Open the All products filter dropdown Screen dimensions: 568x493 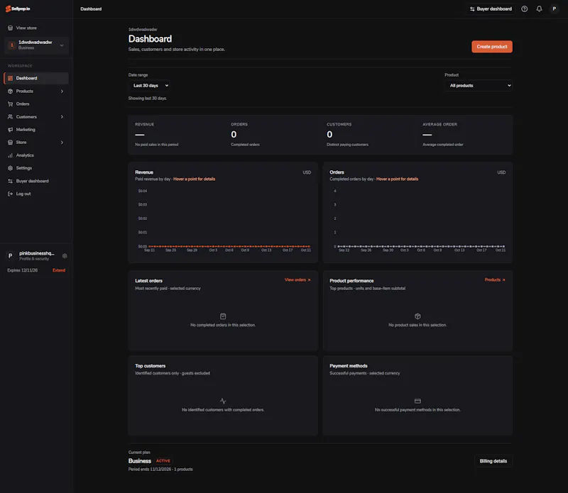pos(479,86)
